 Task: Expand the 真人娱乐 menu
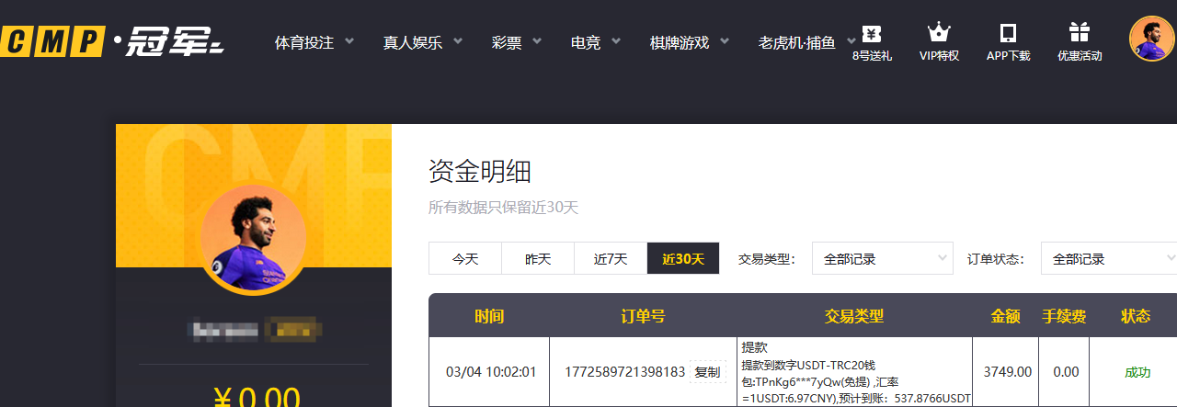tap(422, 42)
